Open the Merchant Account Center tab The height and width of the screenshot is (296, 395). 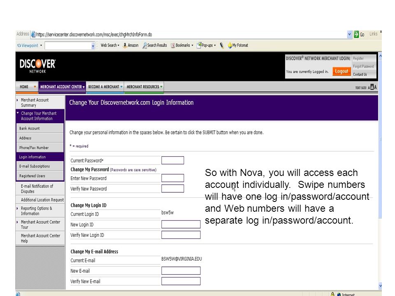pyautogui.click(x=62, y=87)
